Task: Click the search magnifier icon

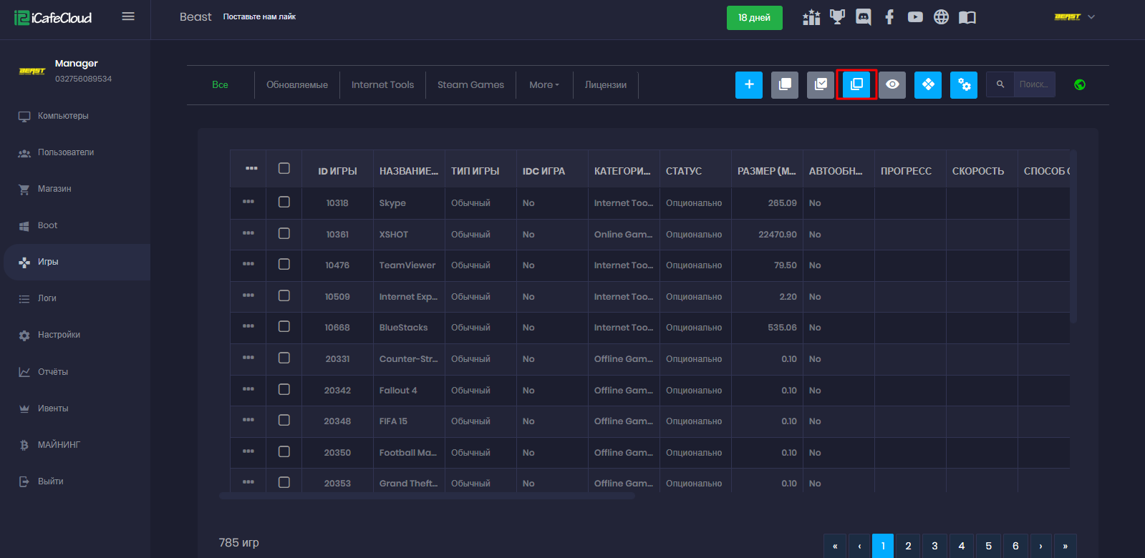Action: pos(1000,84)
